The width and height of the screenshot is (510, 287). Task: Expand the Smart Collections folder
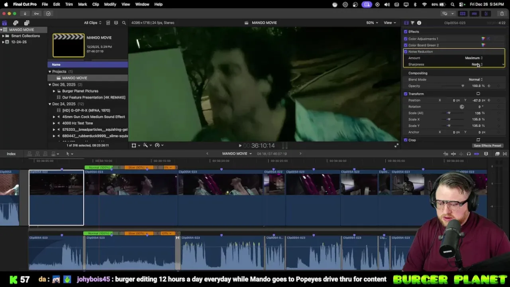point(3,36)
